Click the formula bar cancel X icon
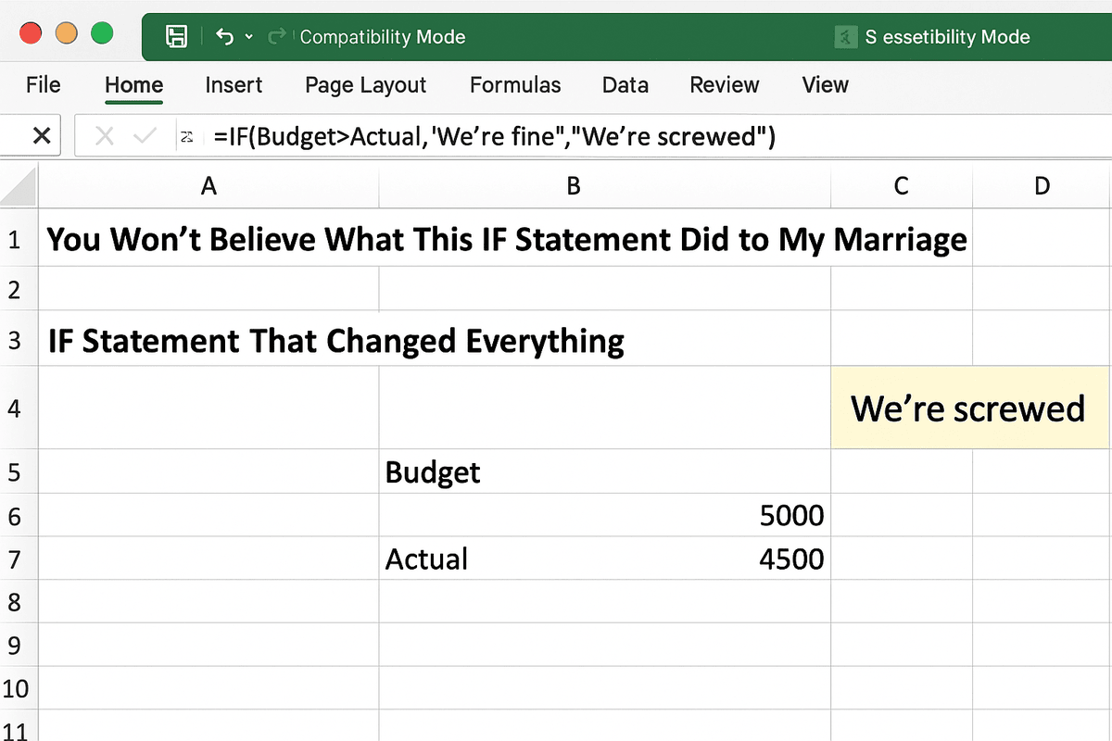The image size is (1112, 741). [105, 137]
